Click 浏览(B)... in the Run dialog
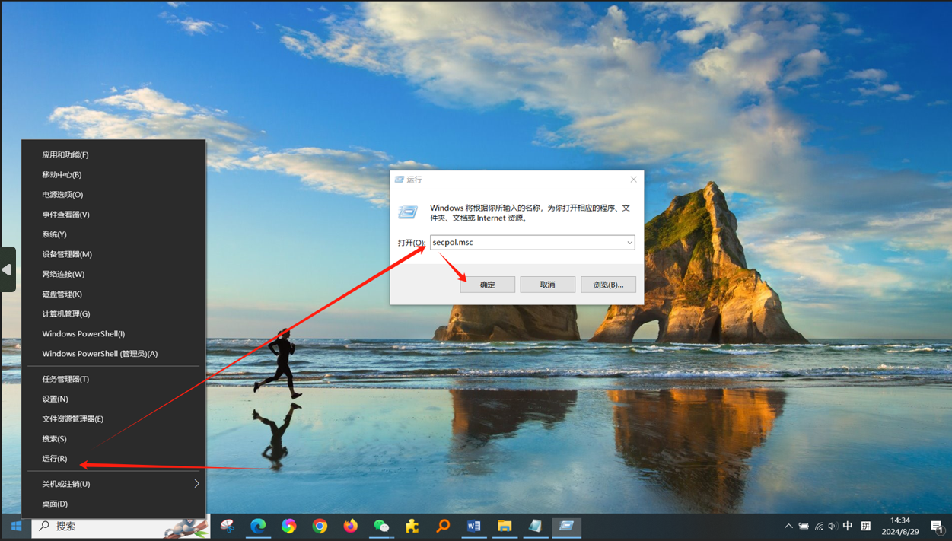Screen dimensions: 952x541 click(x=608, y=285)
